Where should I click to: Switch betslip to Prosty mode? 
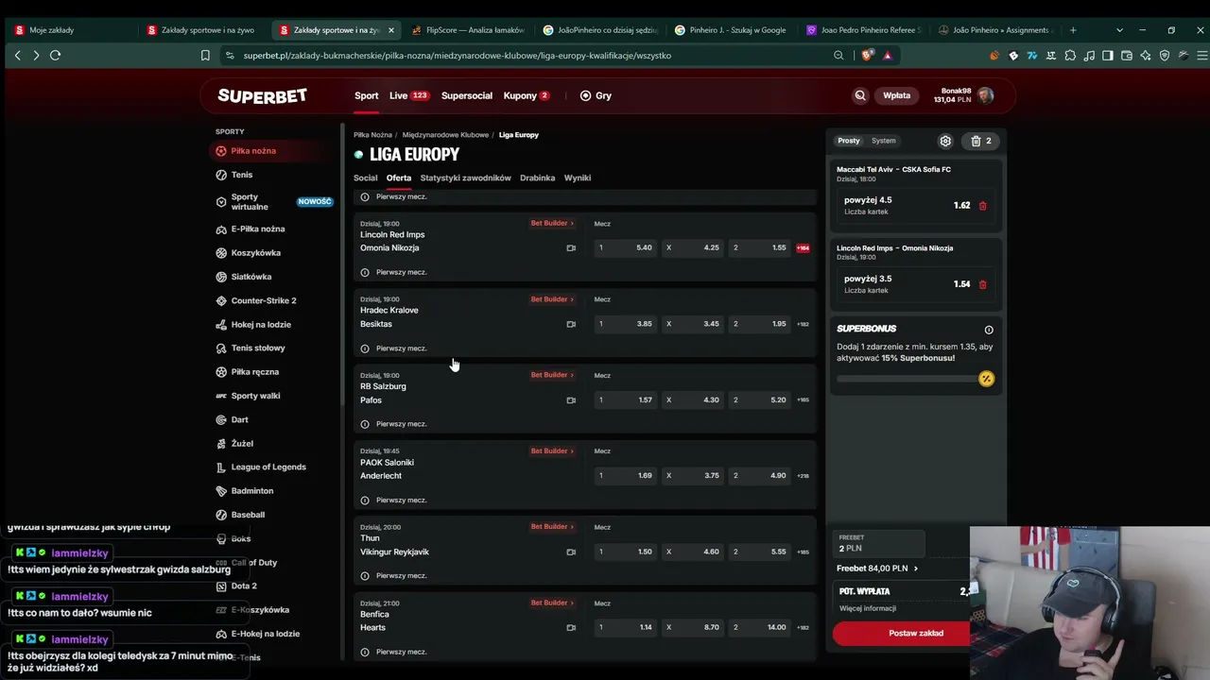tap(849, 141)
